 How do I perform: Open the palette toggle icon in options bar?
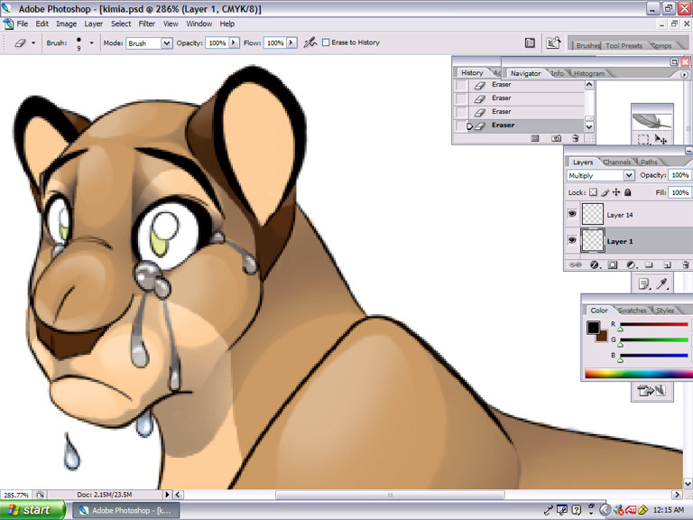coord(530,43)
